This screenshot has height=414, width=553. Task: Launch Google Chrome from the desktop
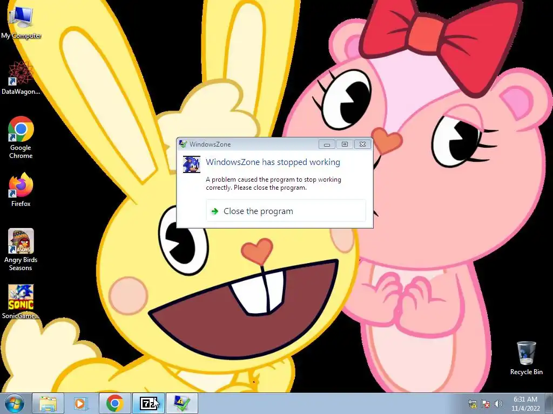[21, 137]
